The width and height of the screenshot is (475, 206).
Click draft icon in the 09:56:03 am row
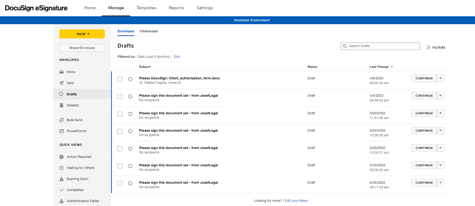(130, 166)
